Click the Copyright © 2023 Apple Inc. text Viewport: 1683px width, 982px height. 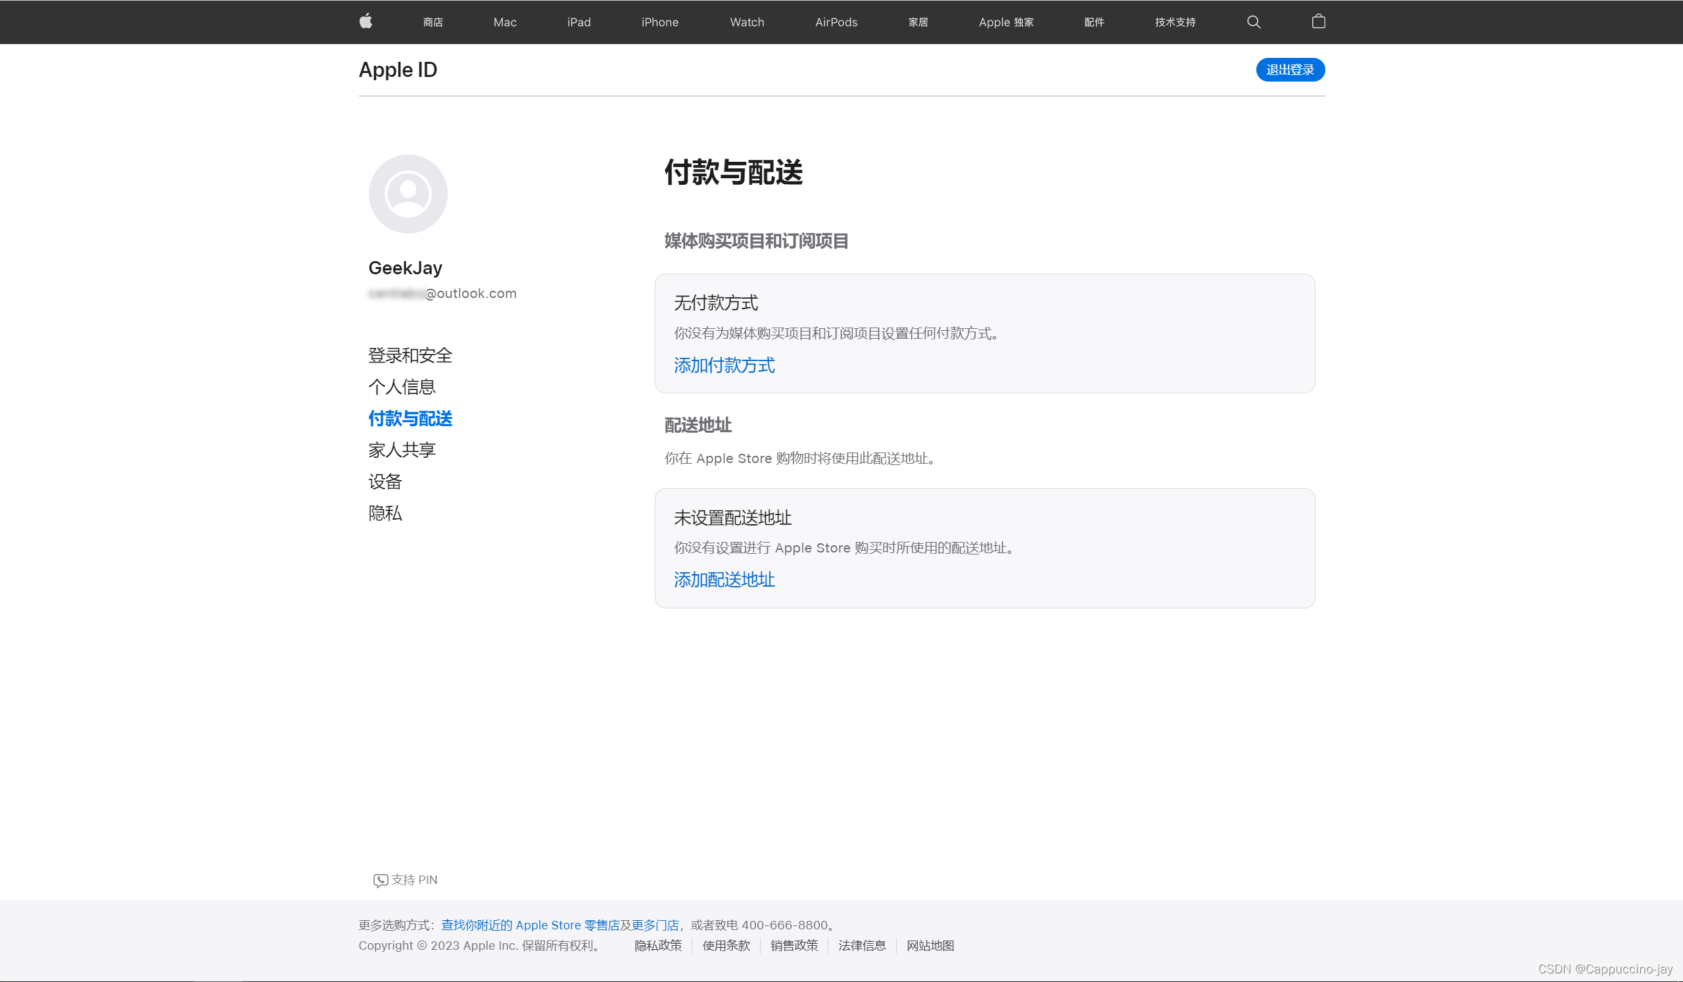[x=479, y=945]
